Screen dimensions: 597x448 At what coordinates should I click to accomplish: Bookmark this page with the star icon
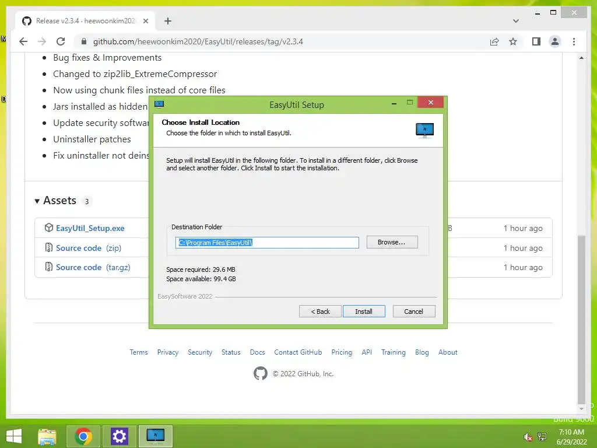pos(513,41)
